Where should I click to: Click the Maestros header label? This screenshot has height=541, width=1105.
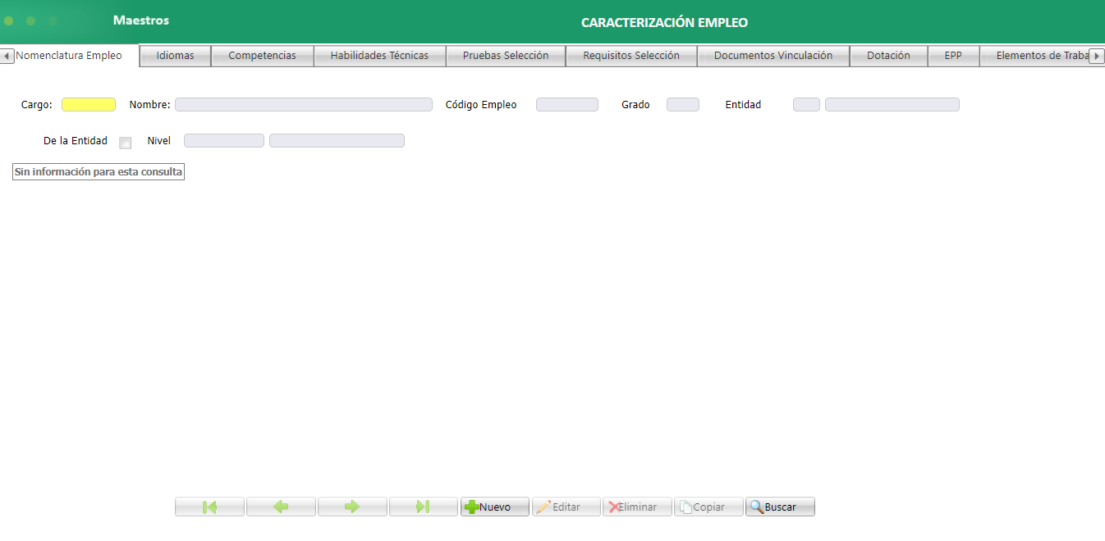point(141,20)
